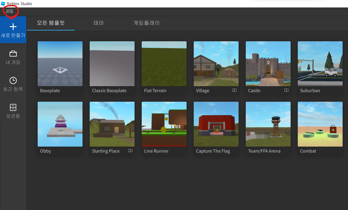This screenshot has width=348, height=210.
Task: Click the 새로 만들기 label
Action: 13,36
